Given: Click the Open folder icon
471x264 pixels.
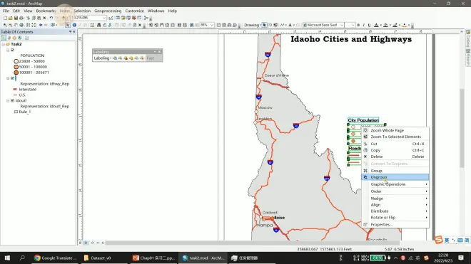Looking at the screenshot, I should pos(11,18).
